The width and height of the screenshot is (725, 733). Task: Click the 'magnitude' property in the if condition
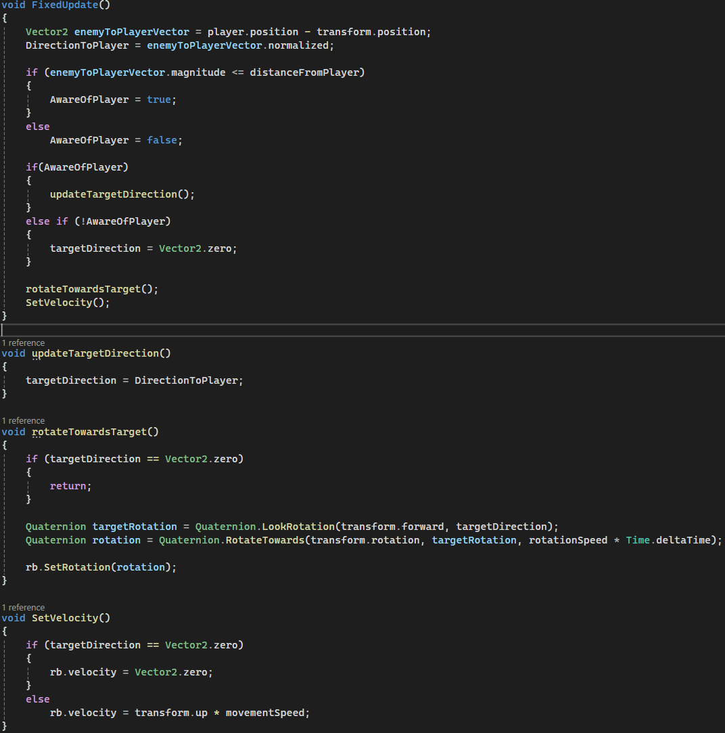coord(198,72)
